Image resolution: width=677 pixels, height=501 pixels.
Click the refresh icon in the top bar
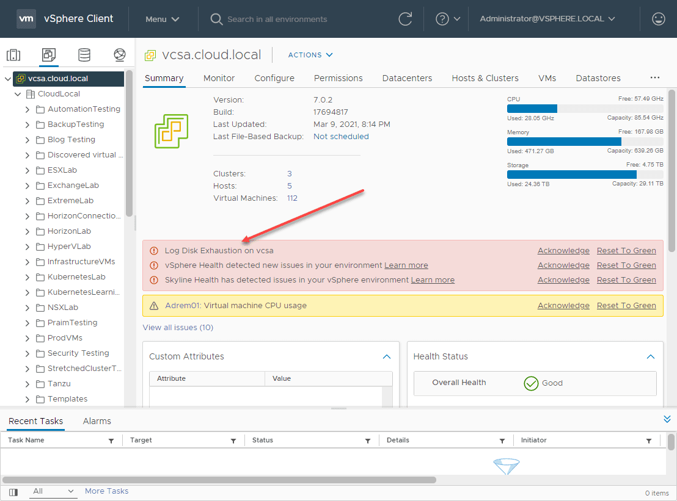pyautogui.click(x=405, y=19)
